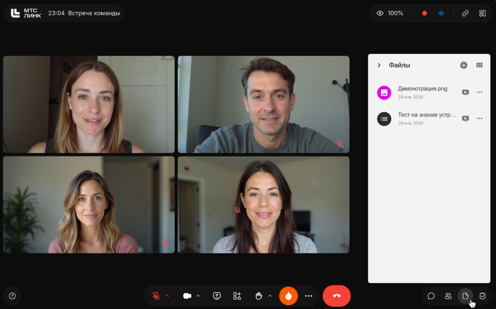End the call with red hang-up button
This screenshot has height=309, width=496.
337,296
